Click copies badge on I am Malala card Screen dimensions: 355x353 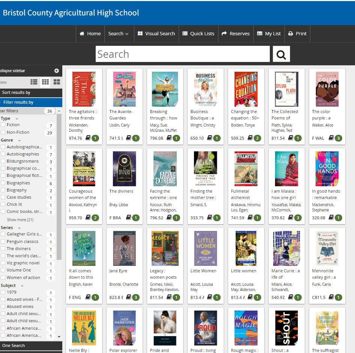tap(298, 218)
